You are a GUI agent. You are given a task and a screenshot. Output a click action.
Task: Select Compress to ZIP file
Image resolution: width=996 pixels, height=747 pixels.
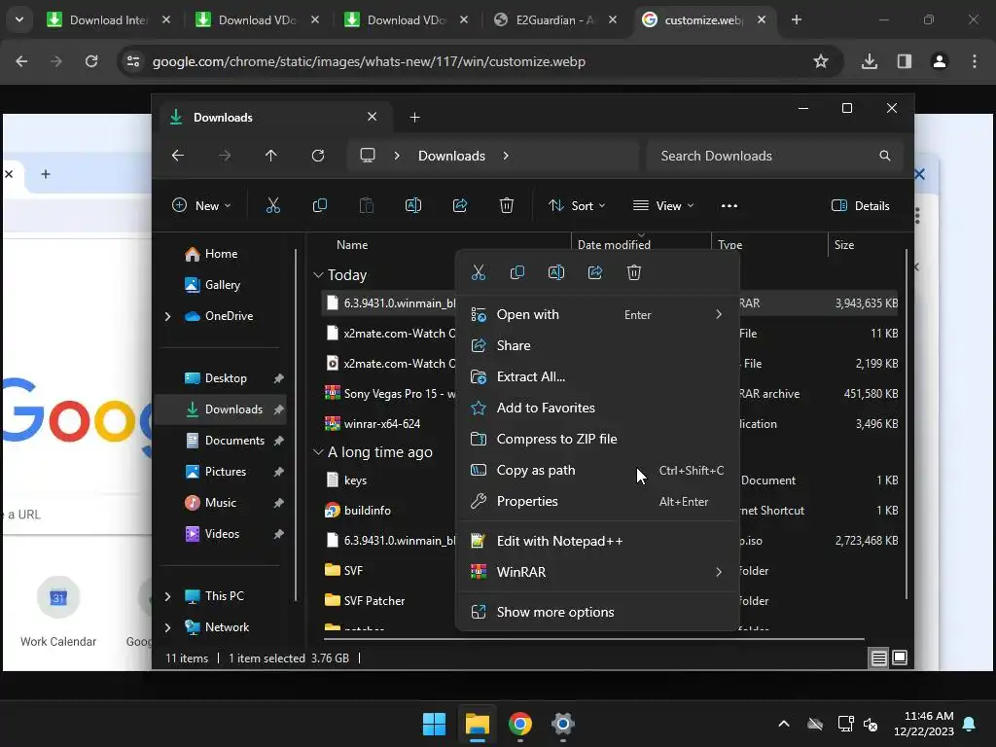point(597,439)
